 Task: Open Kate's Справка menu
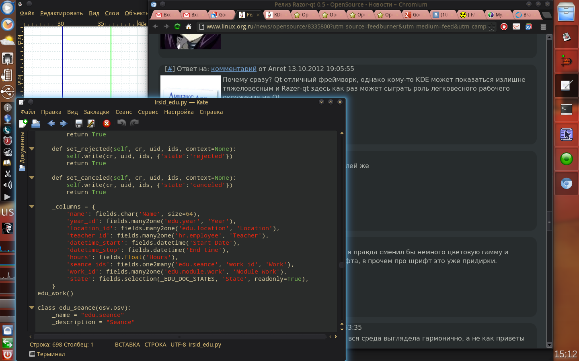211,112
